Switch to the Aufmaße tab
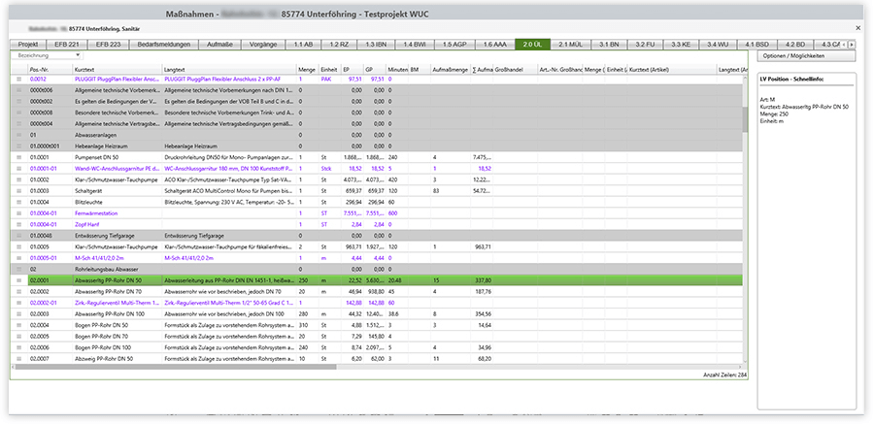The width and height of the screenshot is (874, 424). (218, 45)
